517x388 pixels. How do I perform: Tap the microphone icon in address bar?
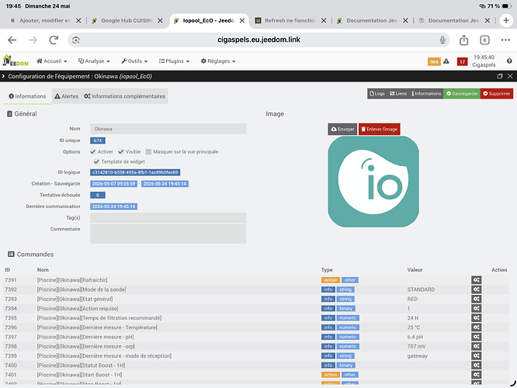[x=442, y=40]
